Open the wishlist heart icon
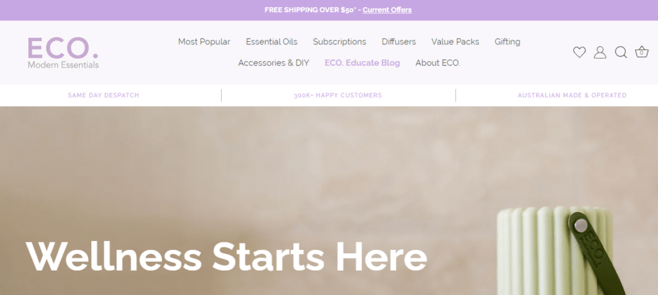Image resolution: width=658 pixels, height=295 pixels. (x=579, y=52)
